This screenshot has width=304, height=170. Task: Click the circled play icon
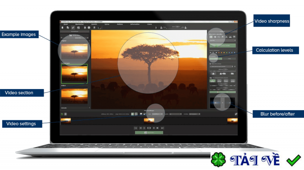click(x=65, y=114)
